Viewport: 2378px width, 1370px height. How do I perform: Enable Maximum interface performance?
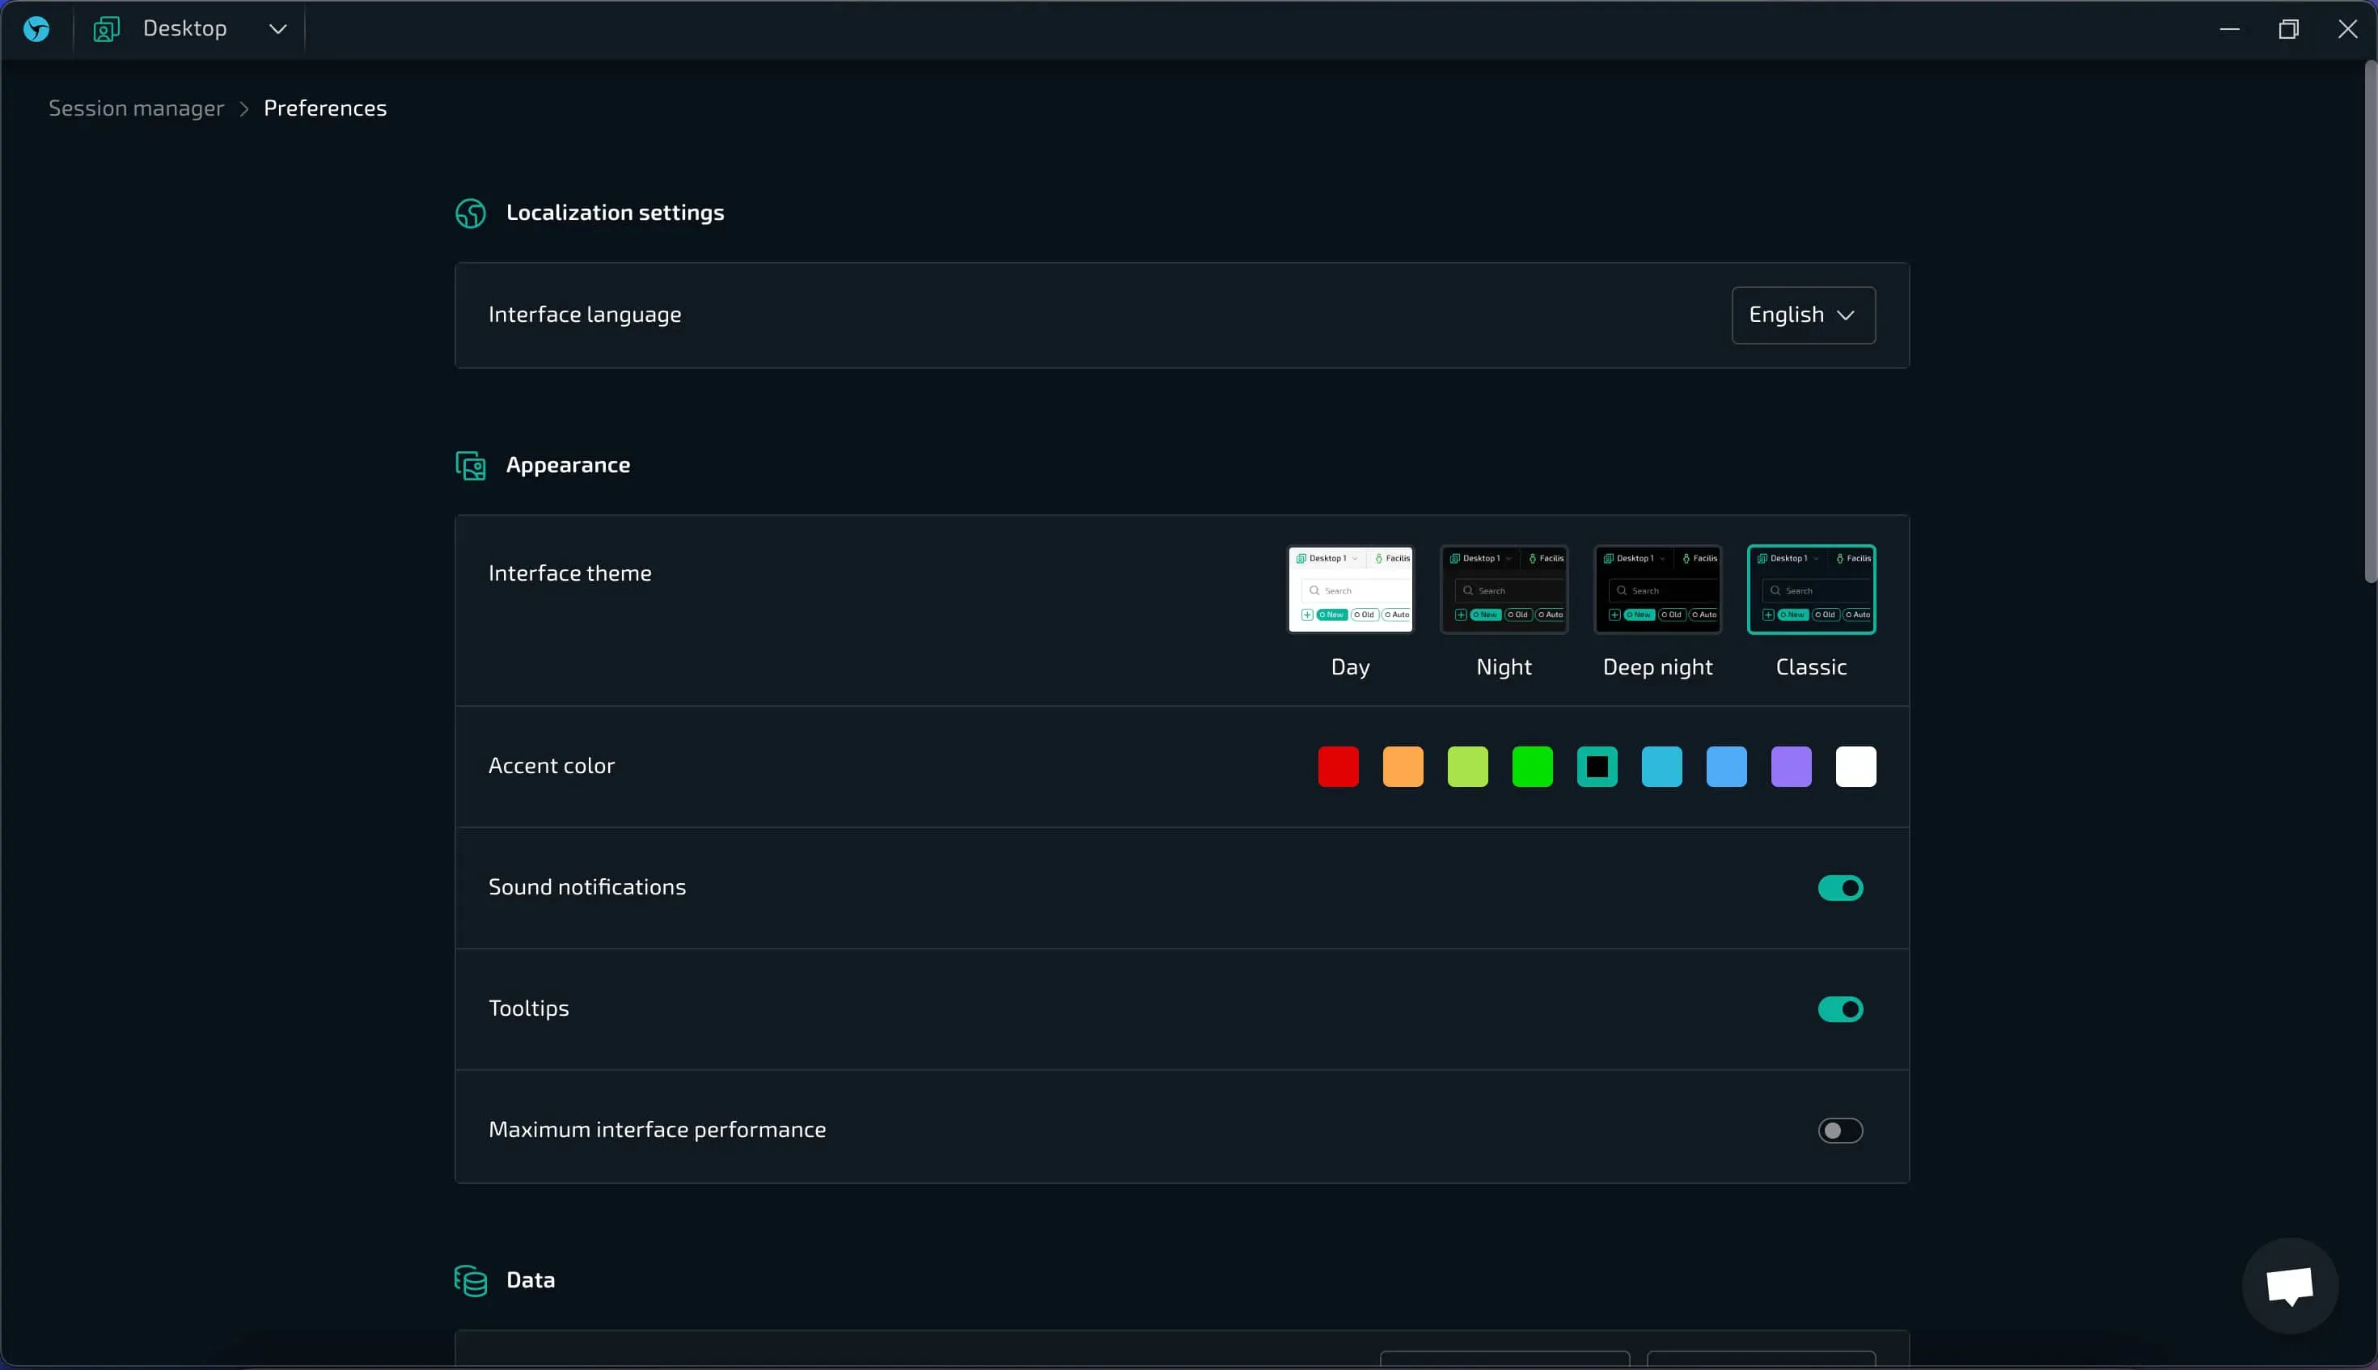[1840, 1130]
